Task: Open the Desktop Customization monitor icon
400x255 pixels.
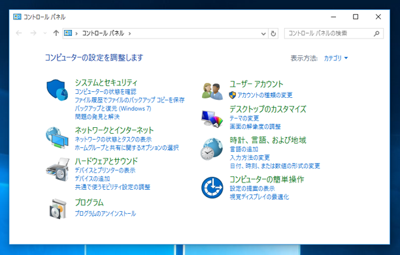Action: (212, 119)
